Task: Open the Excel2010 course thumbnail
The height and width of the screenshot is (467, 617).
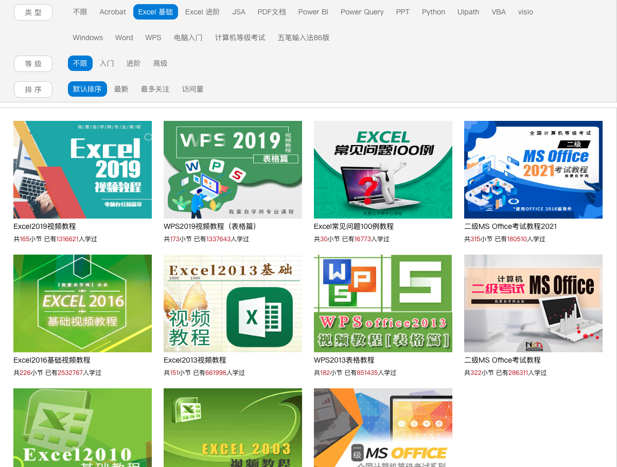Action: (83, 428)
